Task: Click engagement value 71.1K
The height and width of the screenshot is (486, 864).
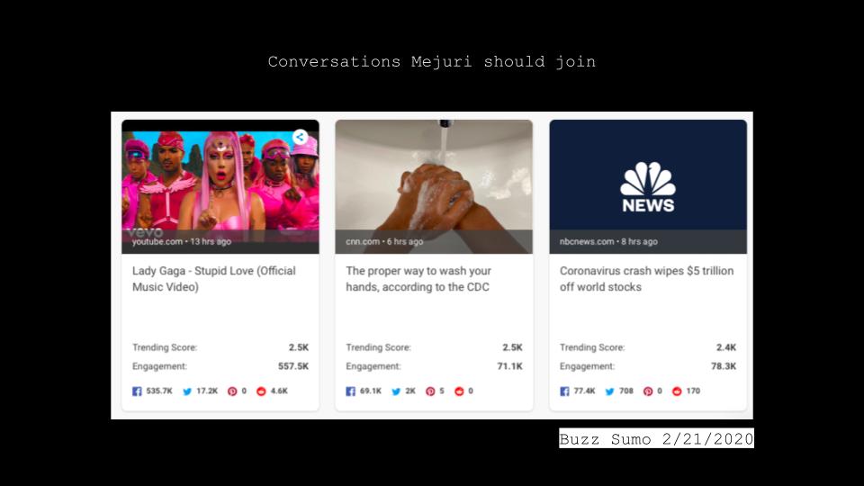Action: click(509, 366)
